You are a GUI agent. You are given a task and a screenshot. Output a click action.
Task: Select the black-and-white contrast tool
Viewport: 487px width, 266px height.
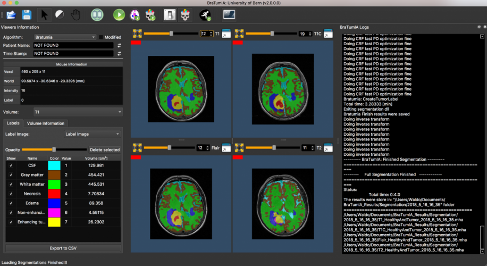[60, 14]
